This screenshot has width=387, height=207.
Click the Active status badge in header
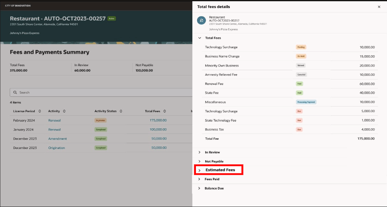[x=111, y=19]
